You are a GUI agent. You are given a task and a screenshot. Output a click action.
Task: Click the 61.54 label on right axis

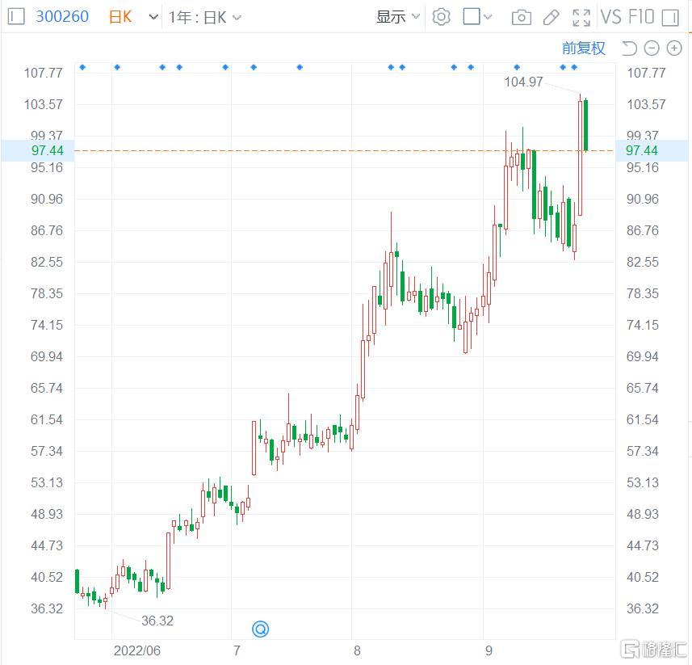642,419
